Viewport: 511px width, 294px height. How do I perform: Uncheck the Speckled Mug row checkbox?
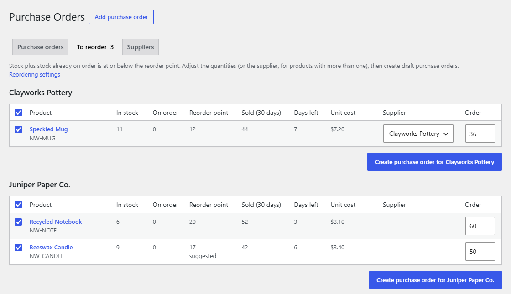[x=18, y=129]
